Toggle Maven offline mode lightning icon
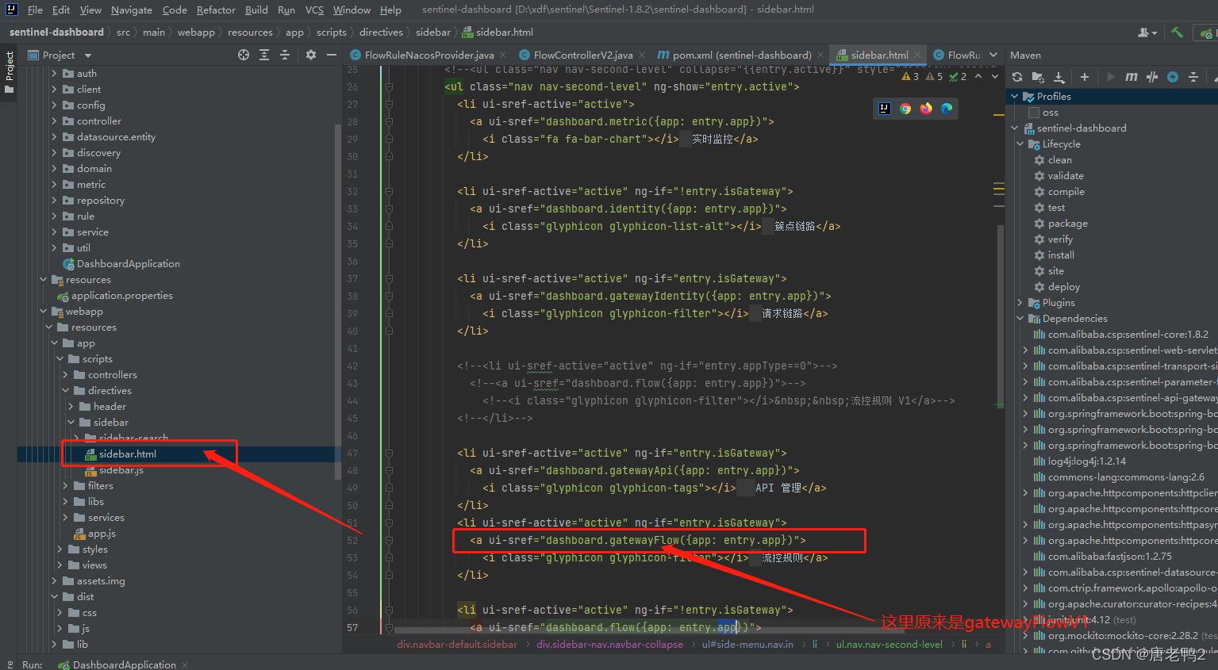Screen dimensions: 1218x670 tap(1173, 77)
